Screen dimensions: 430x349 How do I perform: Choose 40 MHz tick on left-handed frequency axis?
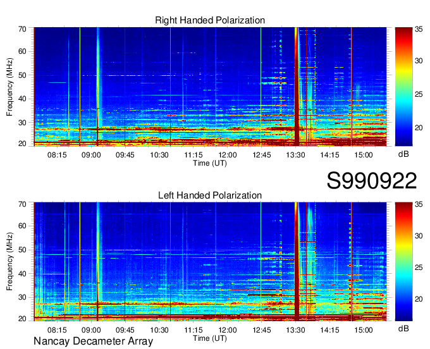(x=22, y=274)
